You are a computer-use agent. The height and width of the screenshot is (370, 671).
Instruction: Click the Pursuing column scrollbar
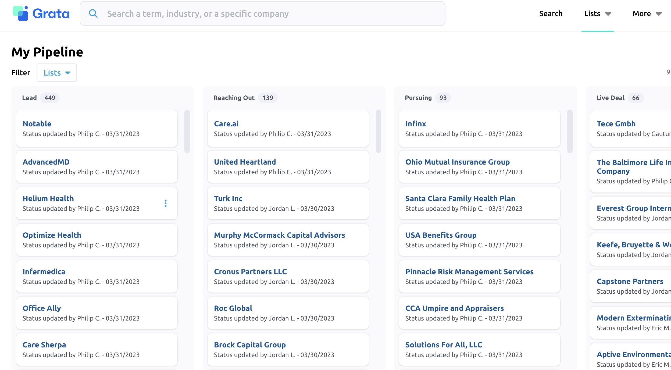coord(570,131)
